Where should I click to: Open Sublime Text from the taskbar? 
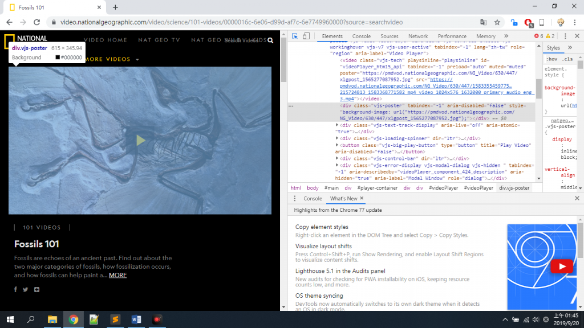point(115,319)
